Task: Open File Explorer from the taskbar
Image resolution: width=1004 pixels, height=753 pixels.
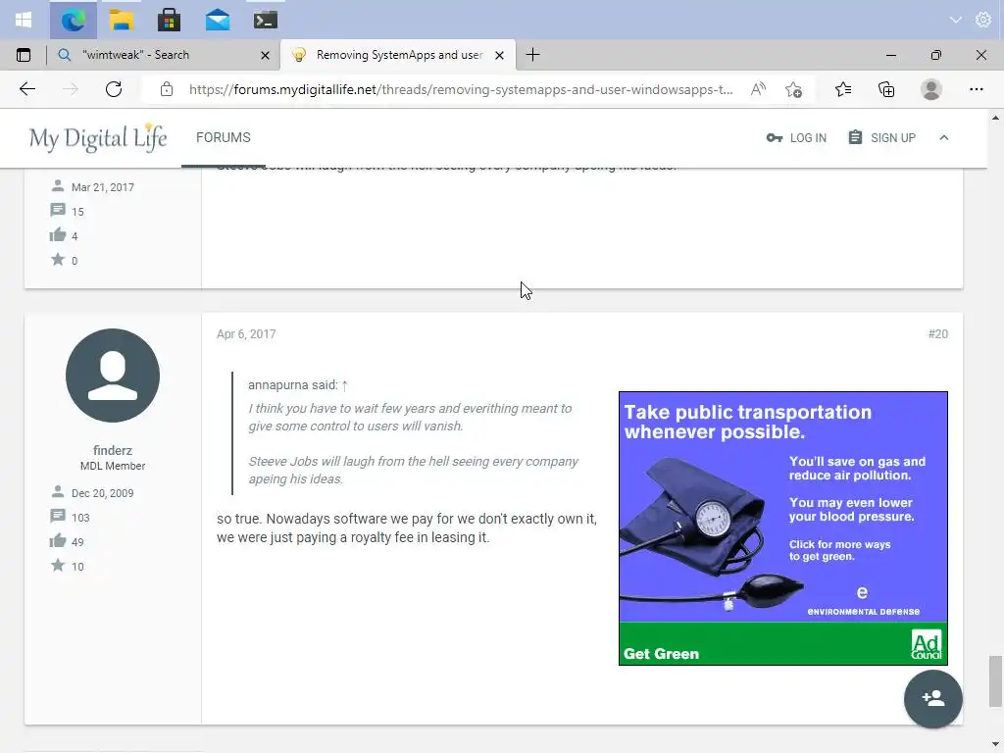Action: tap(121, 20)
